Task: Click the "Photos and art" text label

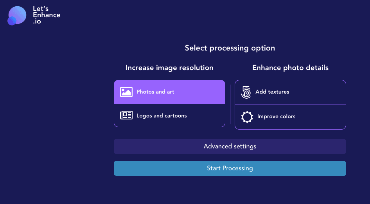Action: pyautogui.click(x=155, y=92)
